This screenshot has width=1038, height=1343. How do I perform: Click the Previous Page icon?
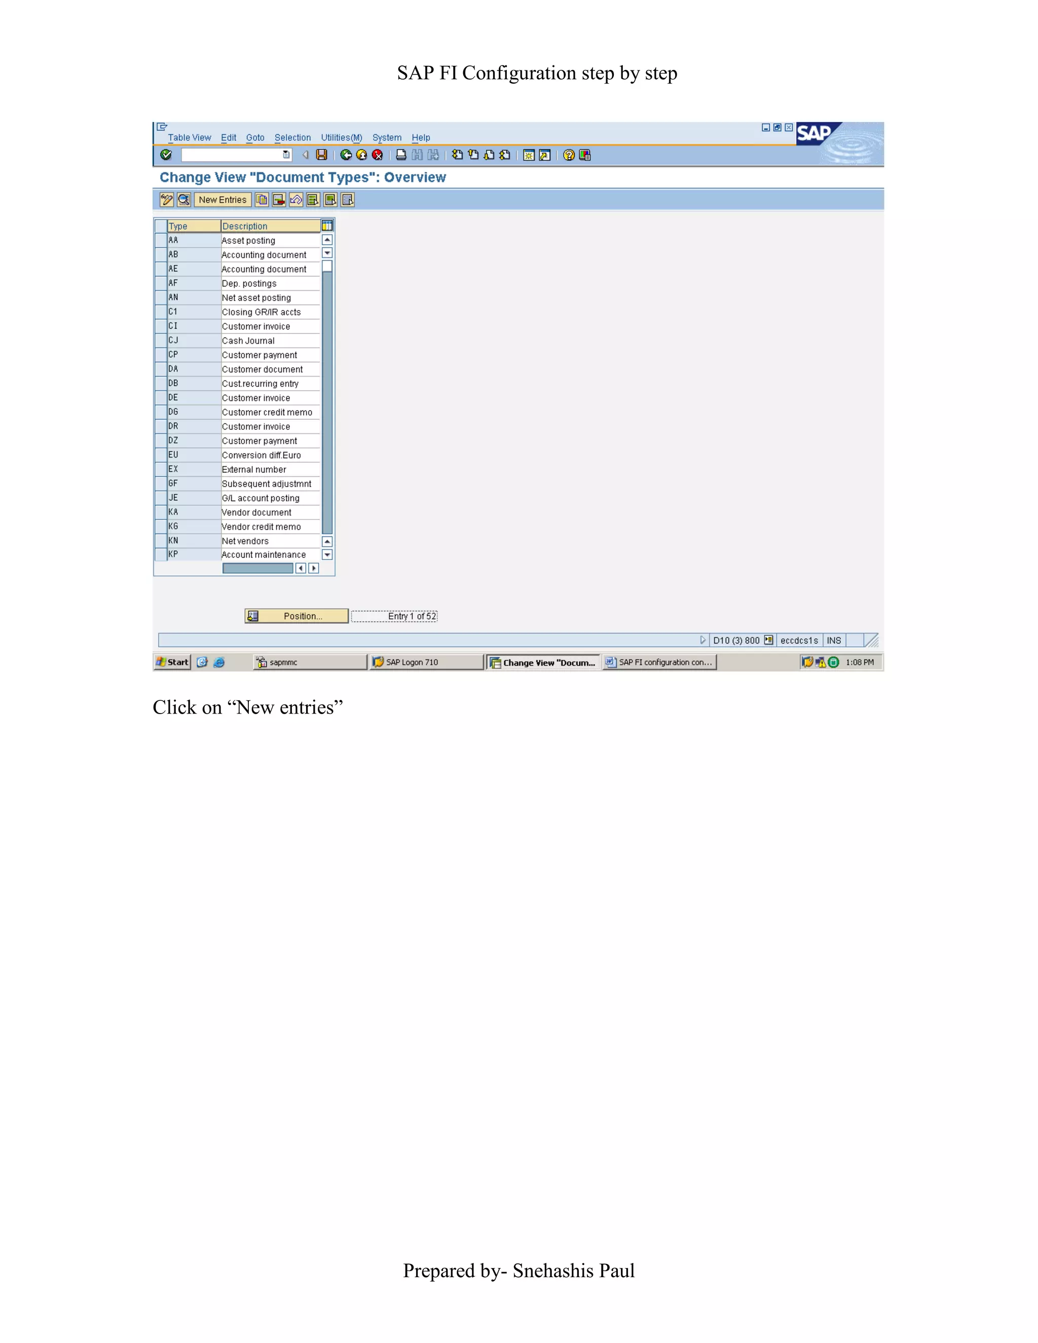pos(473,155)
